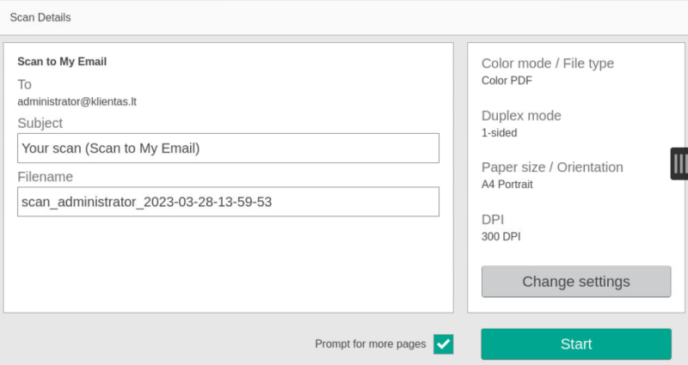Image resolution: width=688 pixels, height=365 pixels.
Task: Start the scan with the green button
Action: pos(575,344)
